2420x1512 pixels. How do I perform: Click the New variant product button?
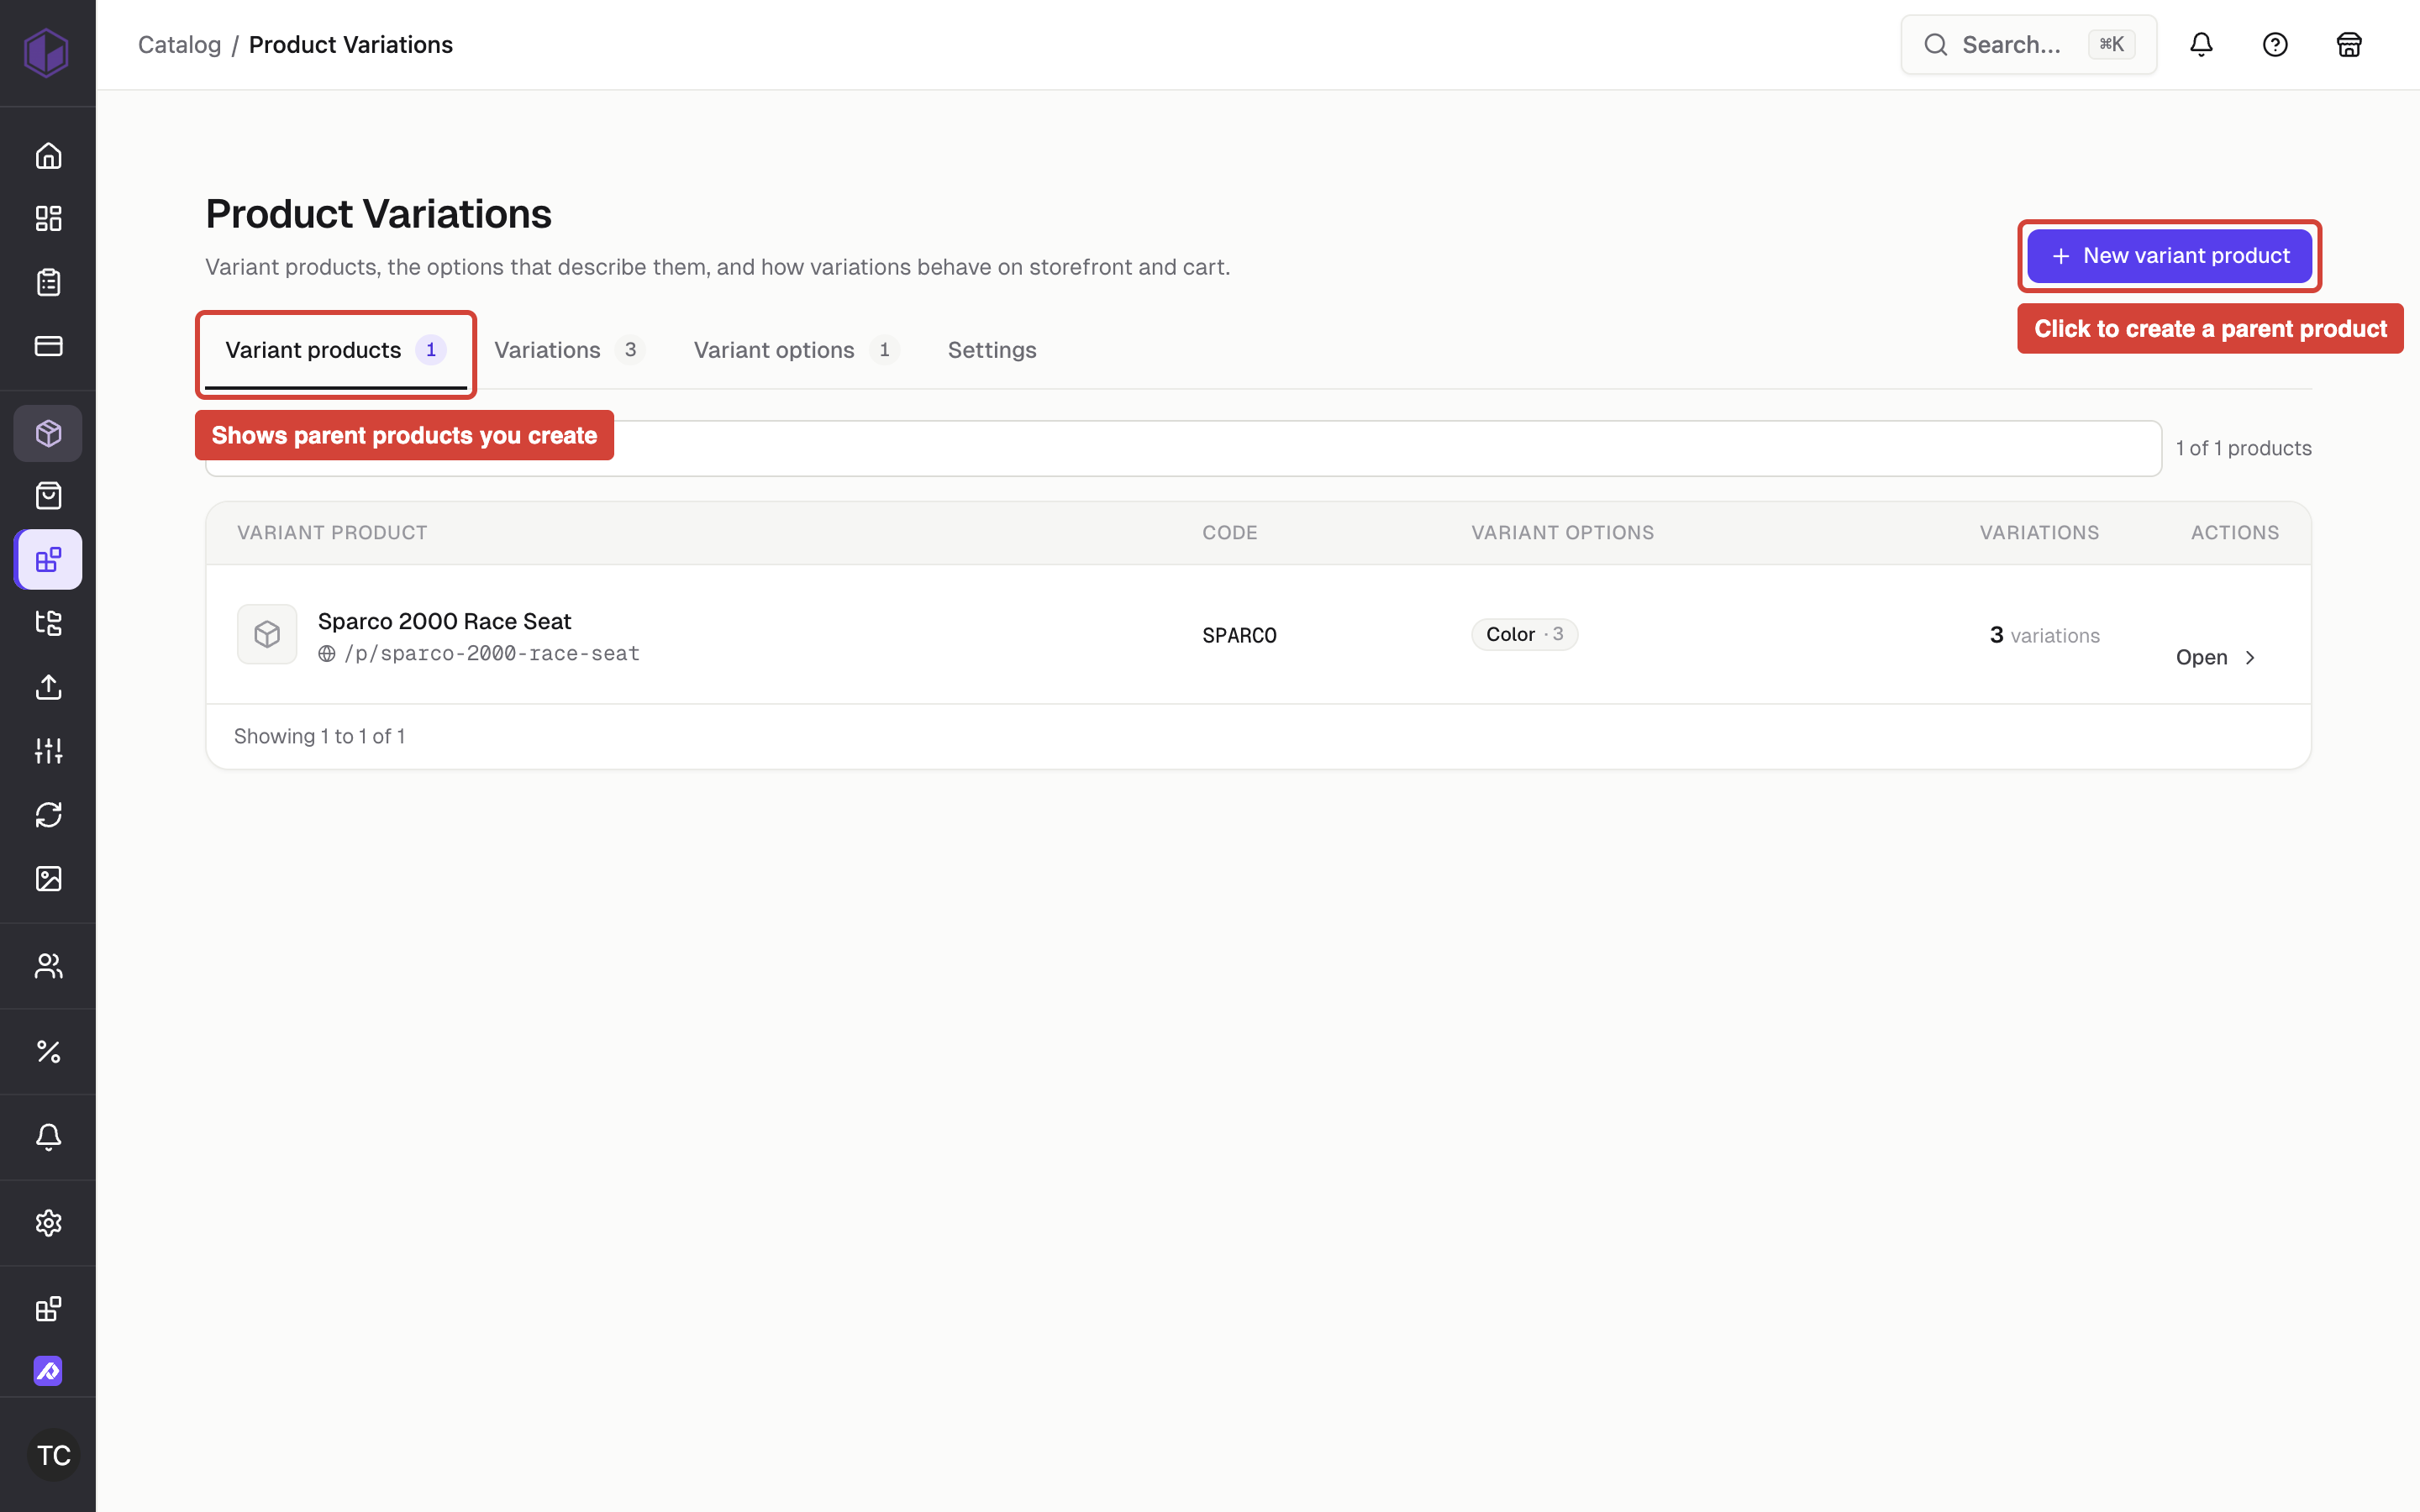2169,256
